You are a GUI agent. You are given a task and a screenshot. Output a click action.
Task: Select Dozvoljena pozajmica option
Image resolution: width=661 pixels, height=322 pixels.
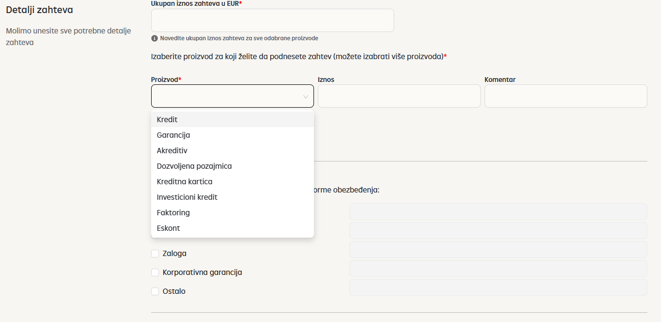tap(232, 166)
